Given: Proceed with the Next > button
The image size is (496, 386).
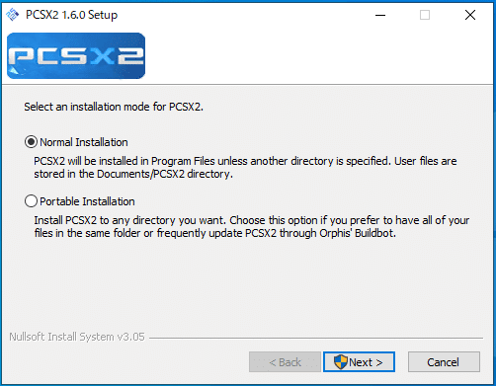Looking at the screenshot, I should [359, 362].
